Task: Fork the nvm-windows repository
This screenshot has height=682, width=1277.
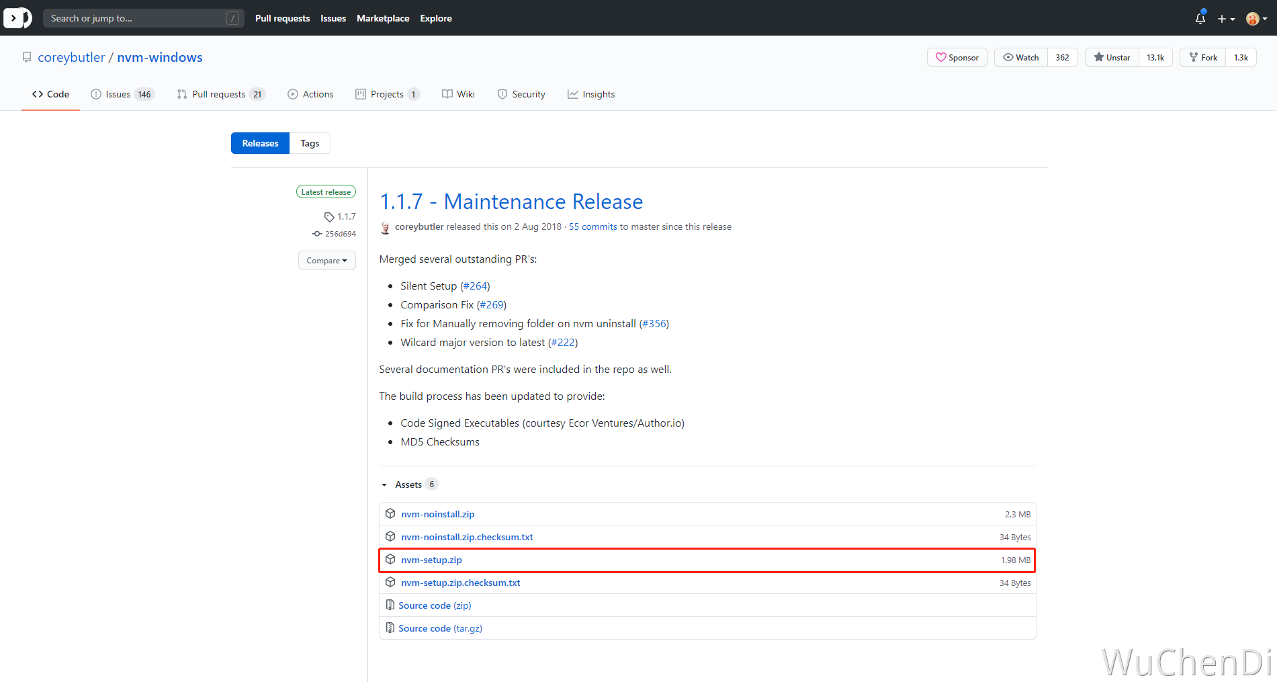Action: [x=1203, y=58]
